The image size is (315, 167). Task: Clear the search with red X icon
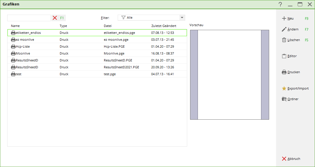(55, 18)
